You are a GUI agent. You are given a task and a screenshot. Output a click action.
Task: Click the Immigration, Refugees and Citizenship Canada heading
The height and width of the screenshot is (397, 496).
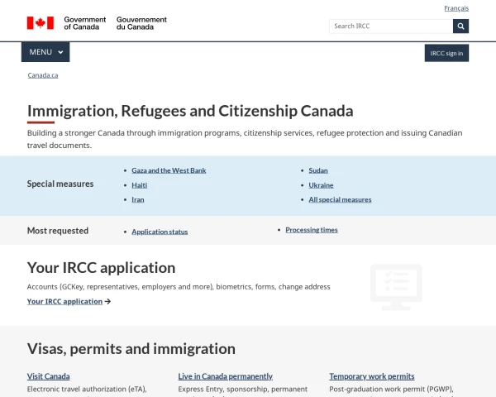coord(190,111)
